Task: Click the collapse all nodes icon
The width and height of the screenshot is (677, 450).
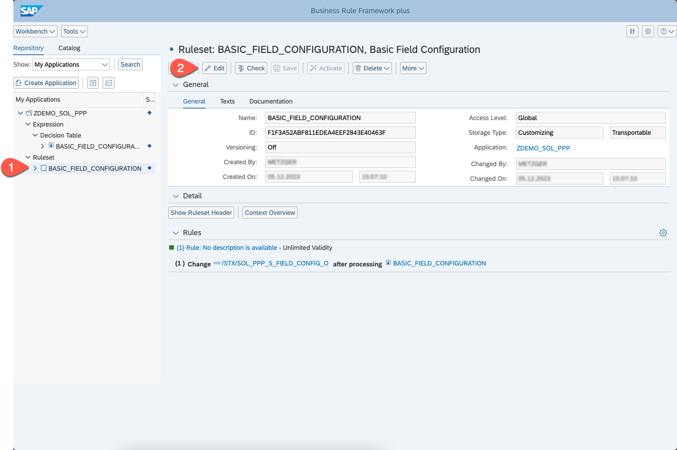Action: pos(109,83)
